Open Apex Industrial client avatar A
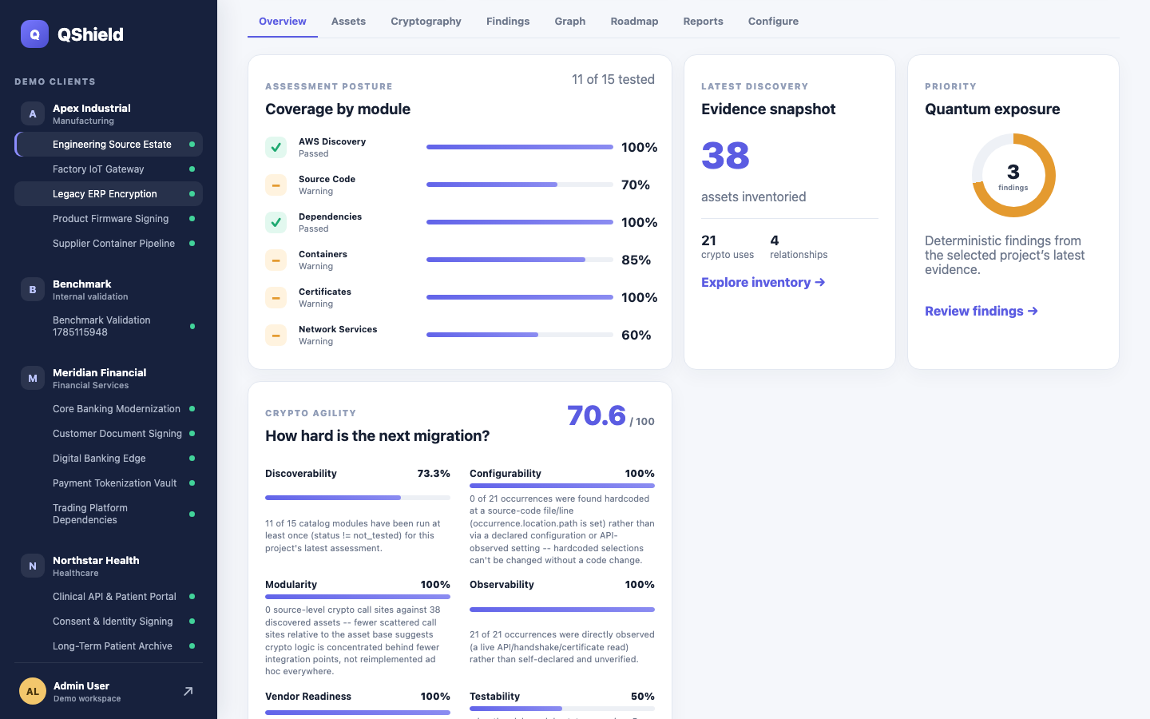The width and height of the screenshot is (1150, 719). pyautogui.click(x=33, y=113)
